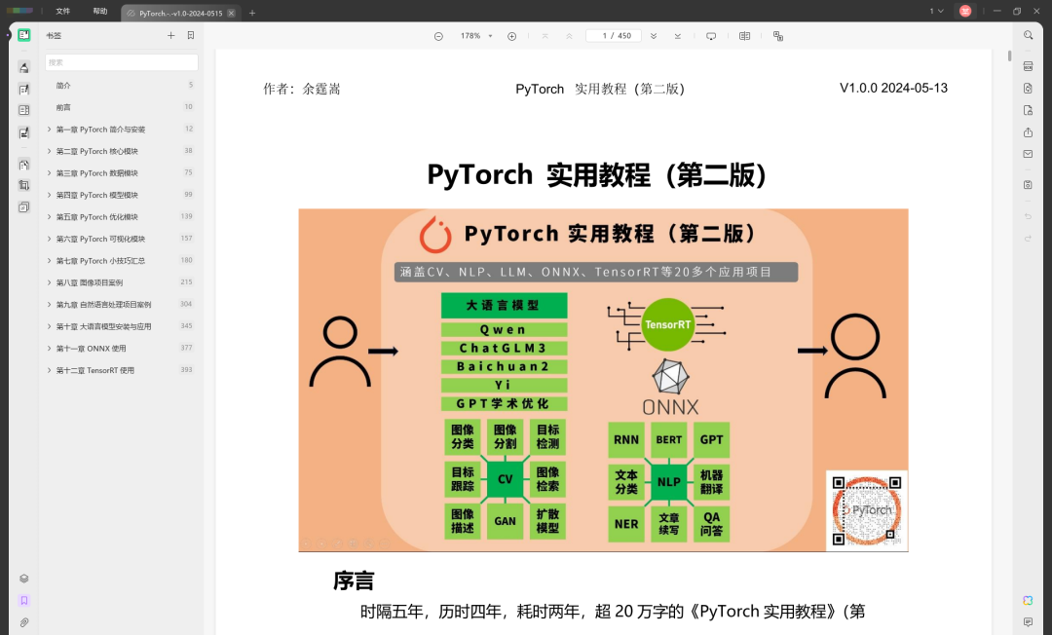The height and width of the screenshot is (635, 1052).
Task: Open the fill and sign tool
Action: tap(24, 132)
